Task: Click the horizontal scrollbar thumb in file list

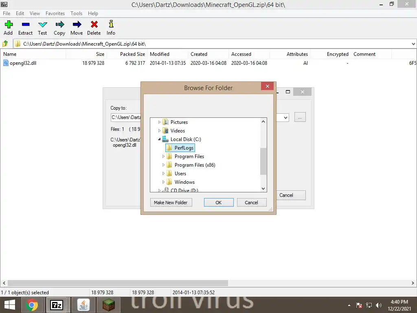Action: [x=118, y=283]
